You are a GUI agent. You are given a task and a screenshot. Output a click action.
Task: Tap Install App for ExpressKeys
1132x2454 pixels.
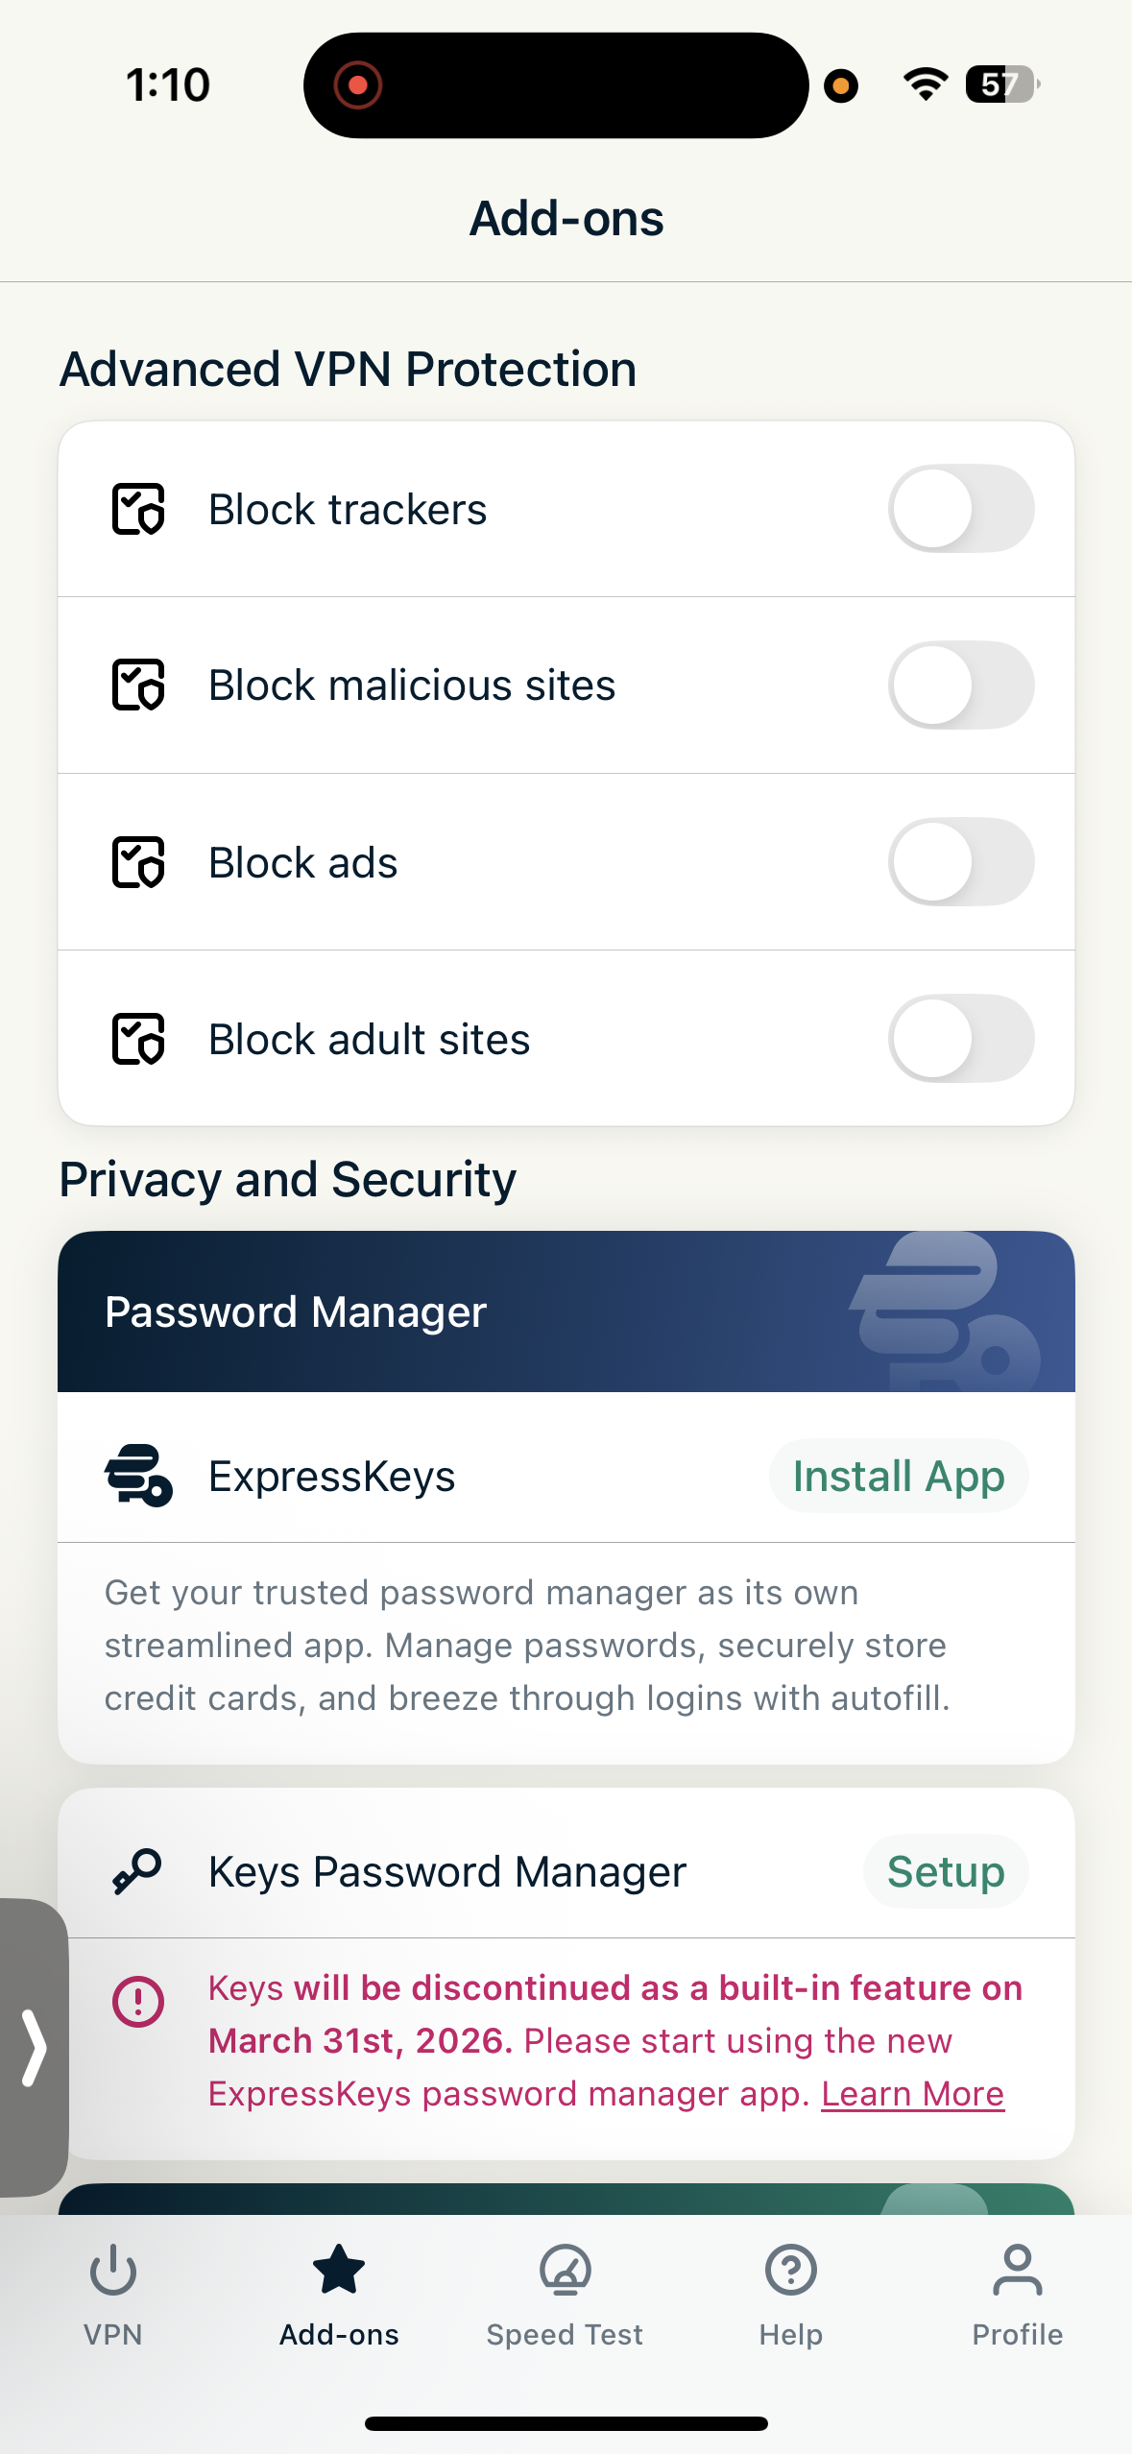[x=897, y=1476]
